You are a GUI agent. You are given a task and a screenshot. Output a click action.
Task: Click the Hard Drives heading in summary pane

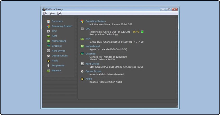click(x=92, y=64)
